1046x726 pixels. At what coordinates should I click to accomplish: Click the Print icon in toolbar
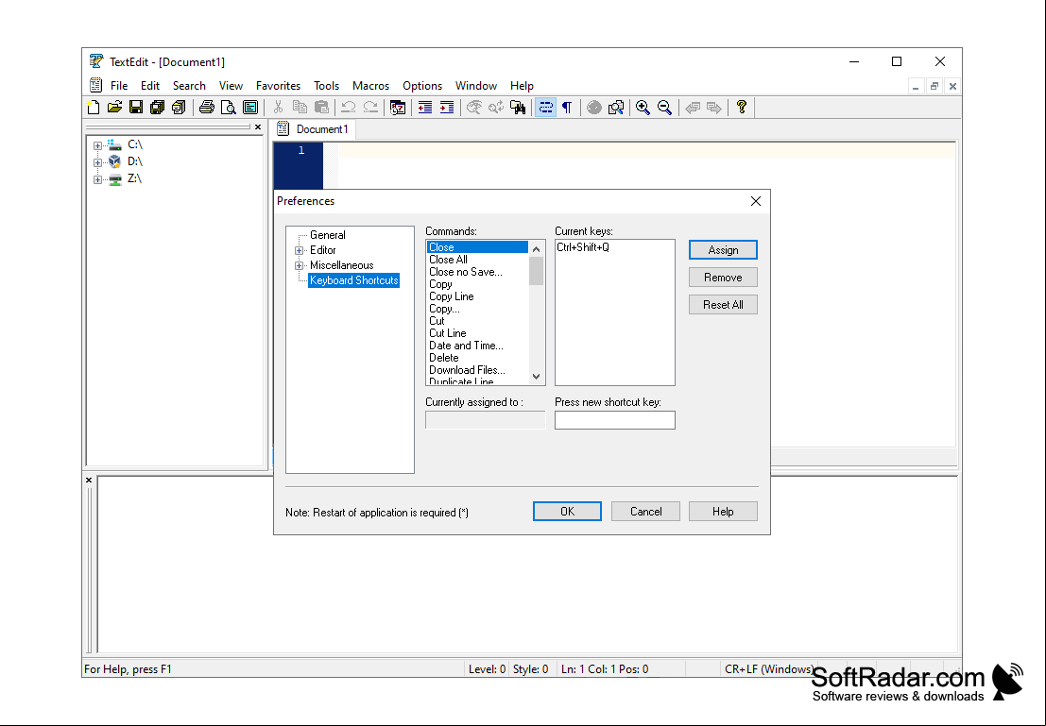(x=207, y=108)
